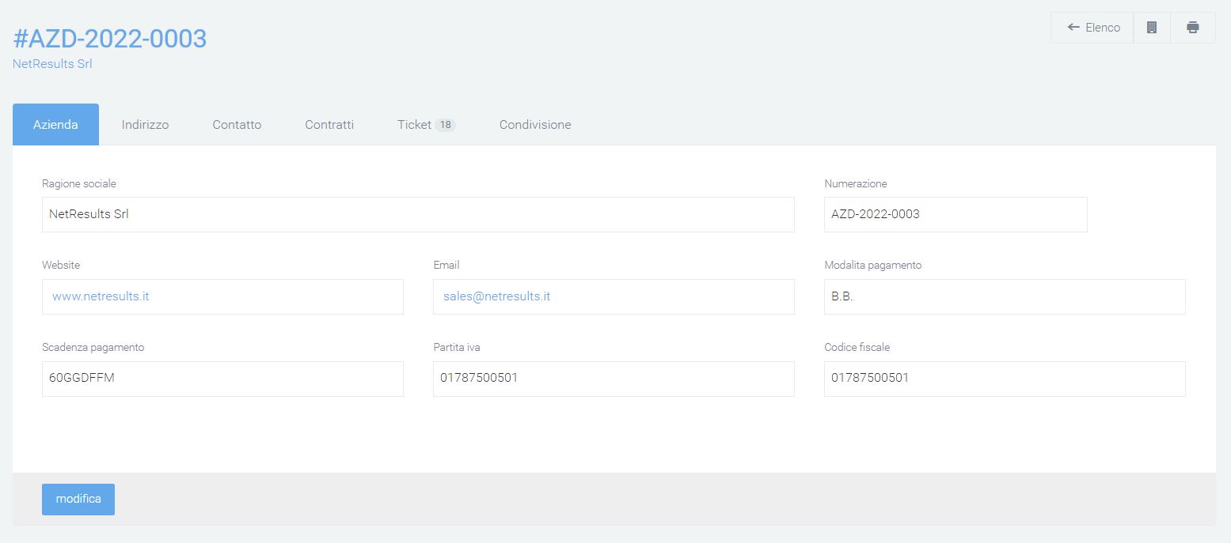
Task: Click the Numerazione field AZD-2022-0003
Action: [x=956, y=214]
